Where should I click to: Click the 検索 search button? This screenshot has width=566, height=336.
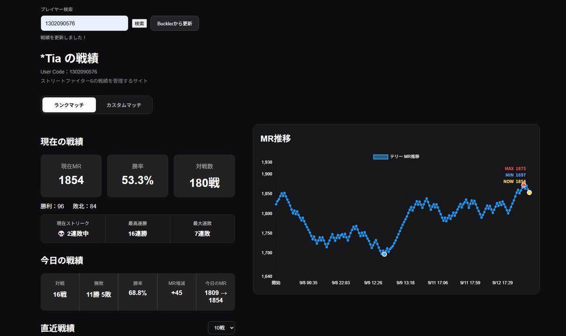(139, 24)
